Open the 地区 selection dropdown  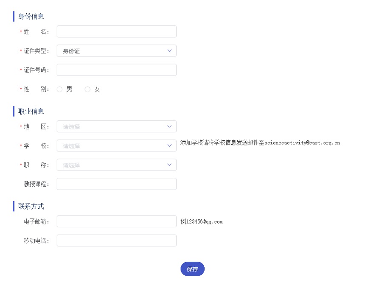pyautogui.click(x=116, y=126)
